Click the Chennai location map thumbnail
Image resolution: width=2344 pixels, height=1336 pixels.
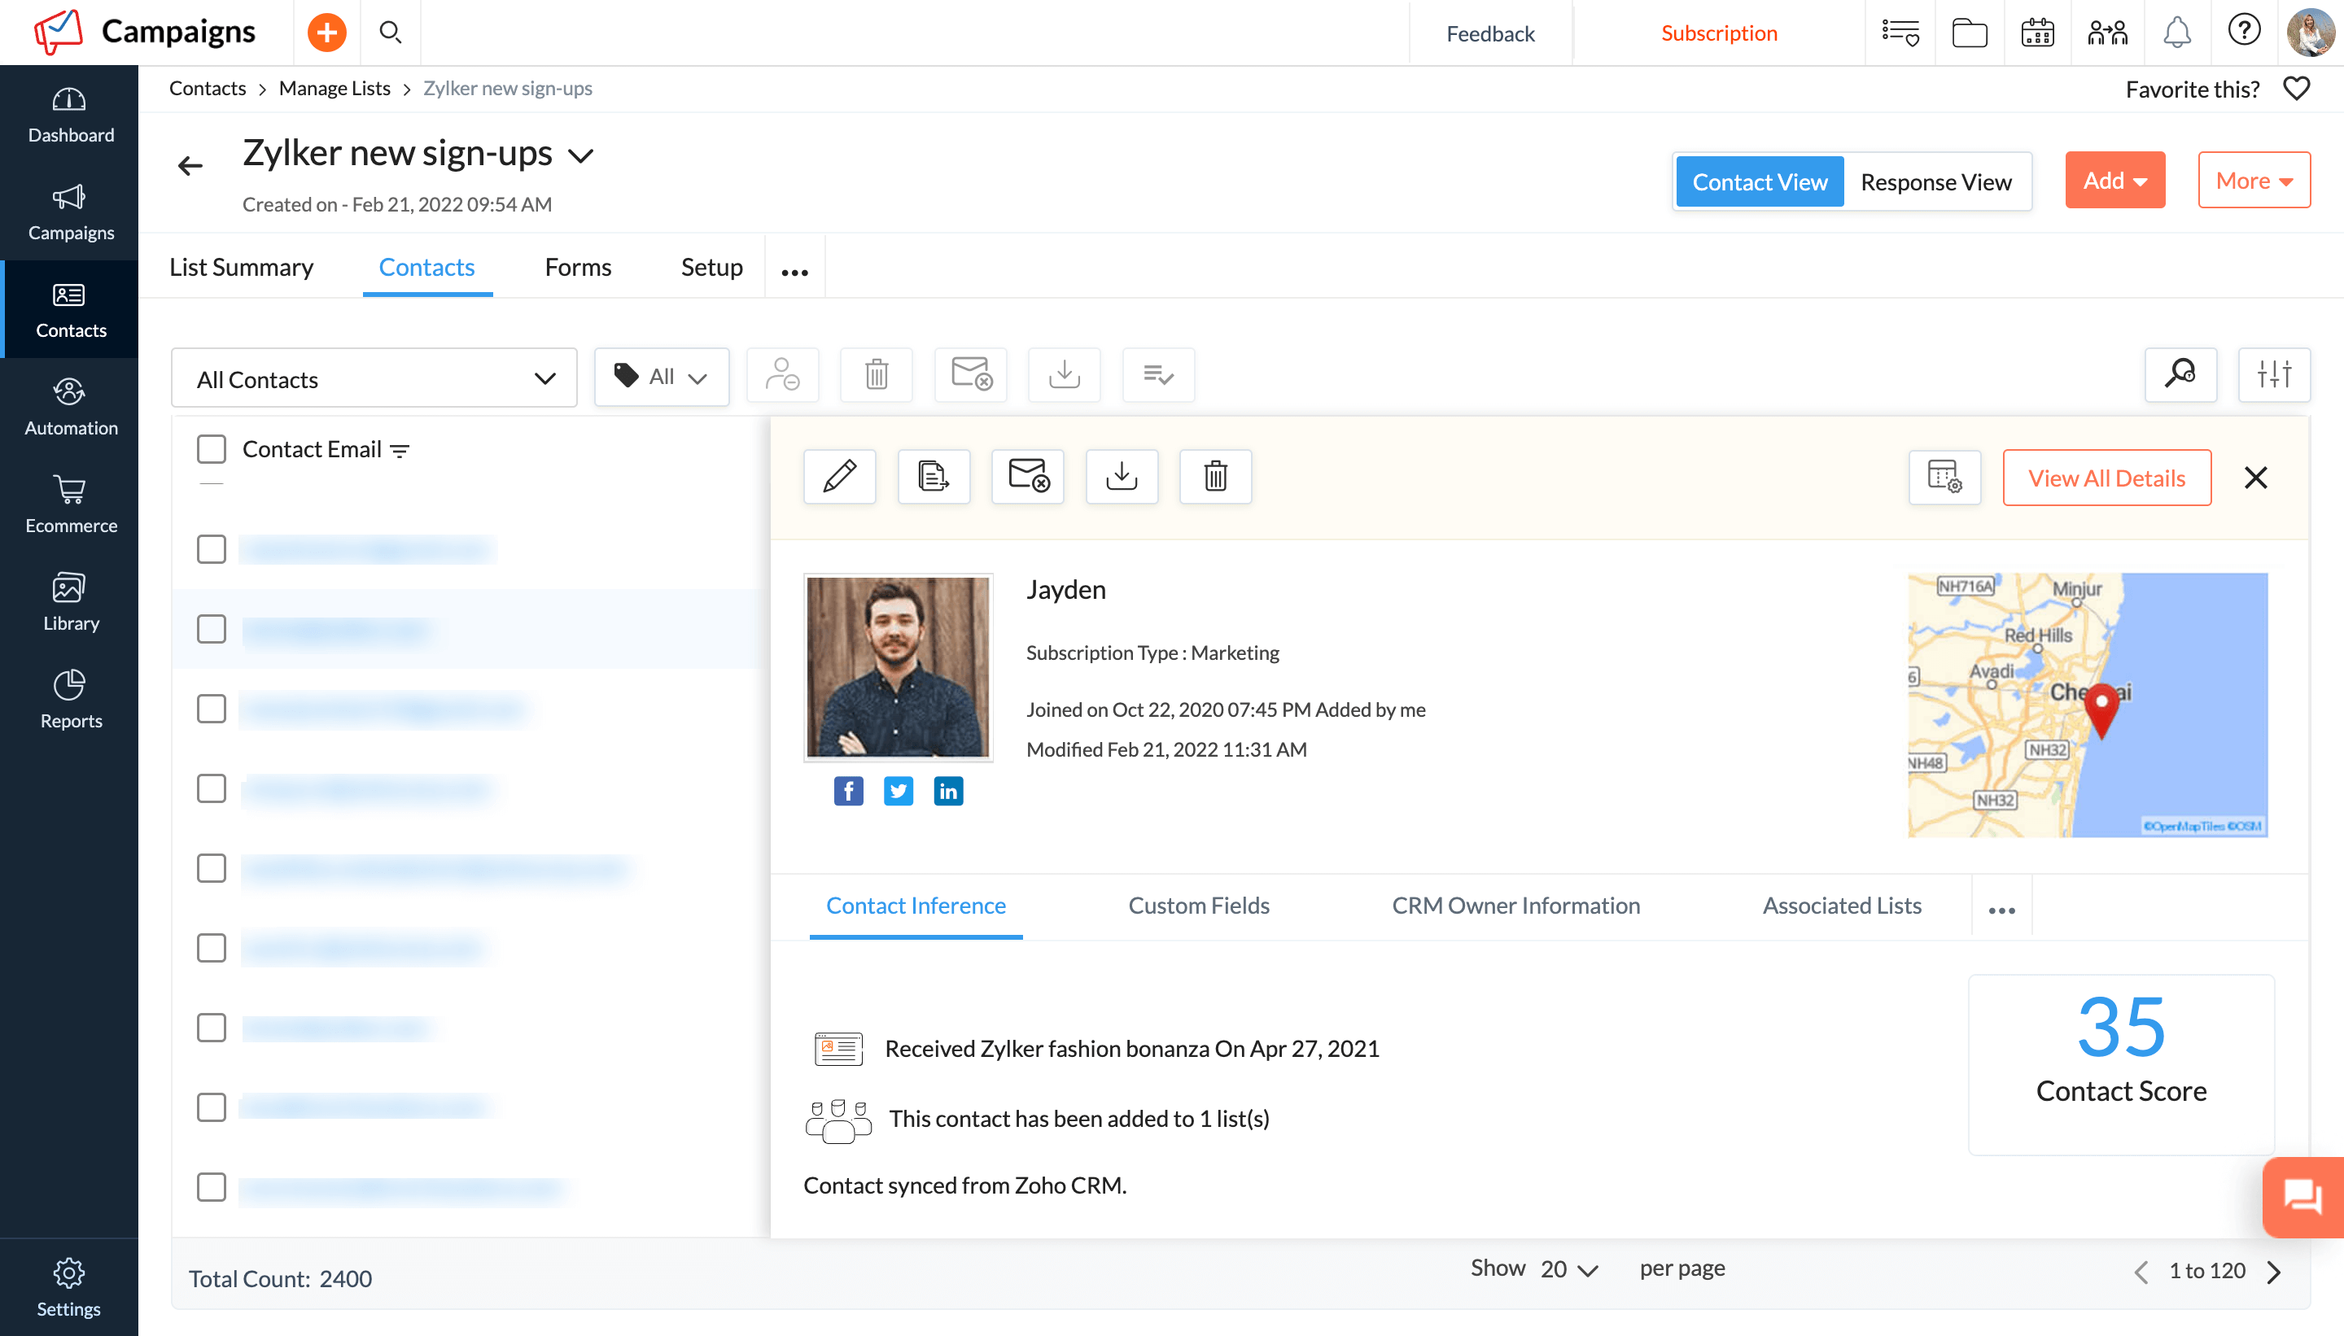[x=2086, y=705]
